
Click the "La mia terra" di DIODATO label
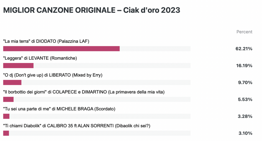coord(46,41)
